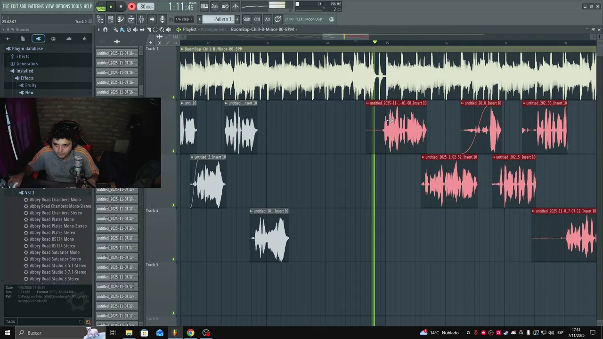The image size is (603, 339).
Task: Open the piano roll icon in toolbar
Action: [x=121, y=19]
